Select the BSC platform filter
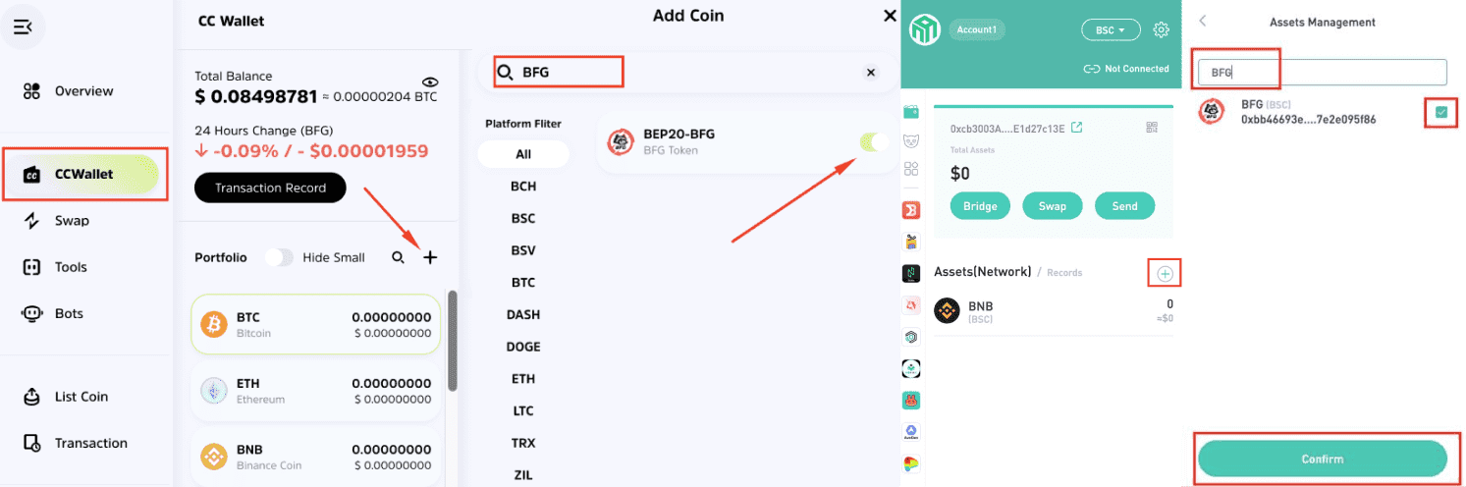1466x487 pixels. coord(523,218)
